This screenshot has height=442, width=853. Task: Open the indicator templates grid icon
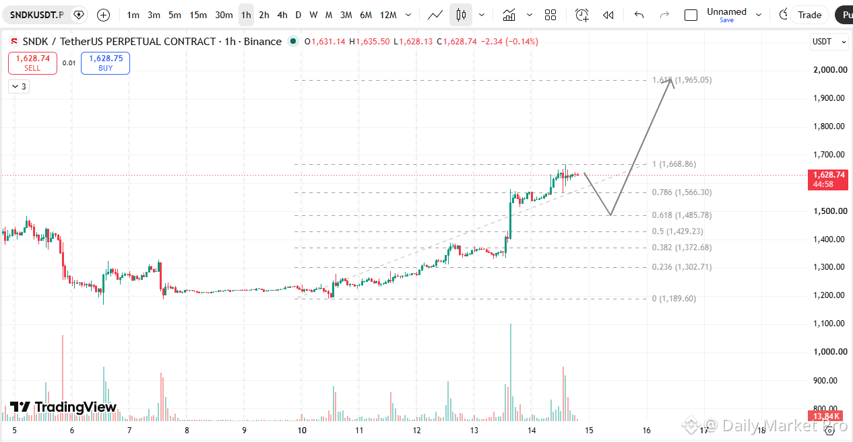pyautogui.click(x=550, y=15)
